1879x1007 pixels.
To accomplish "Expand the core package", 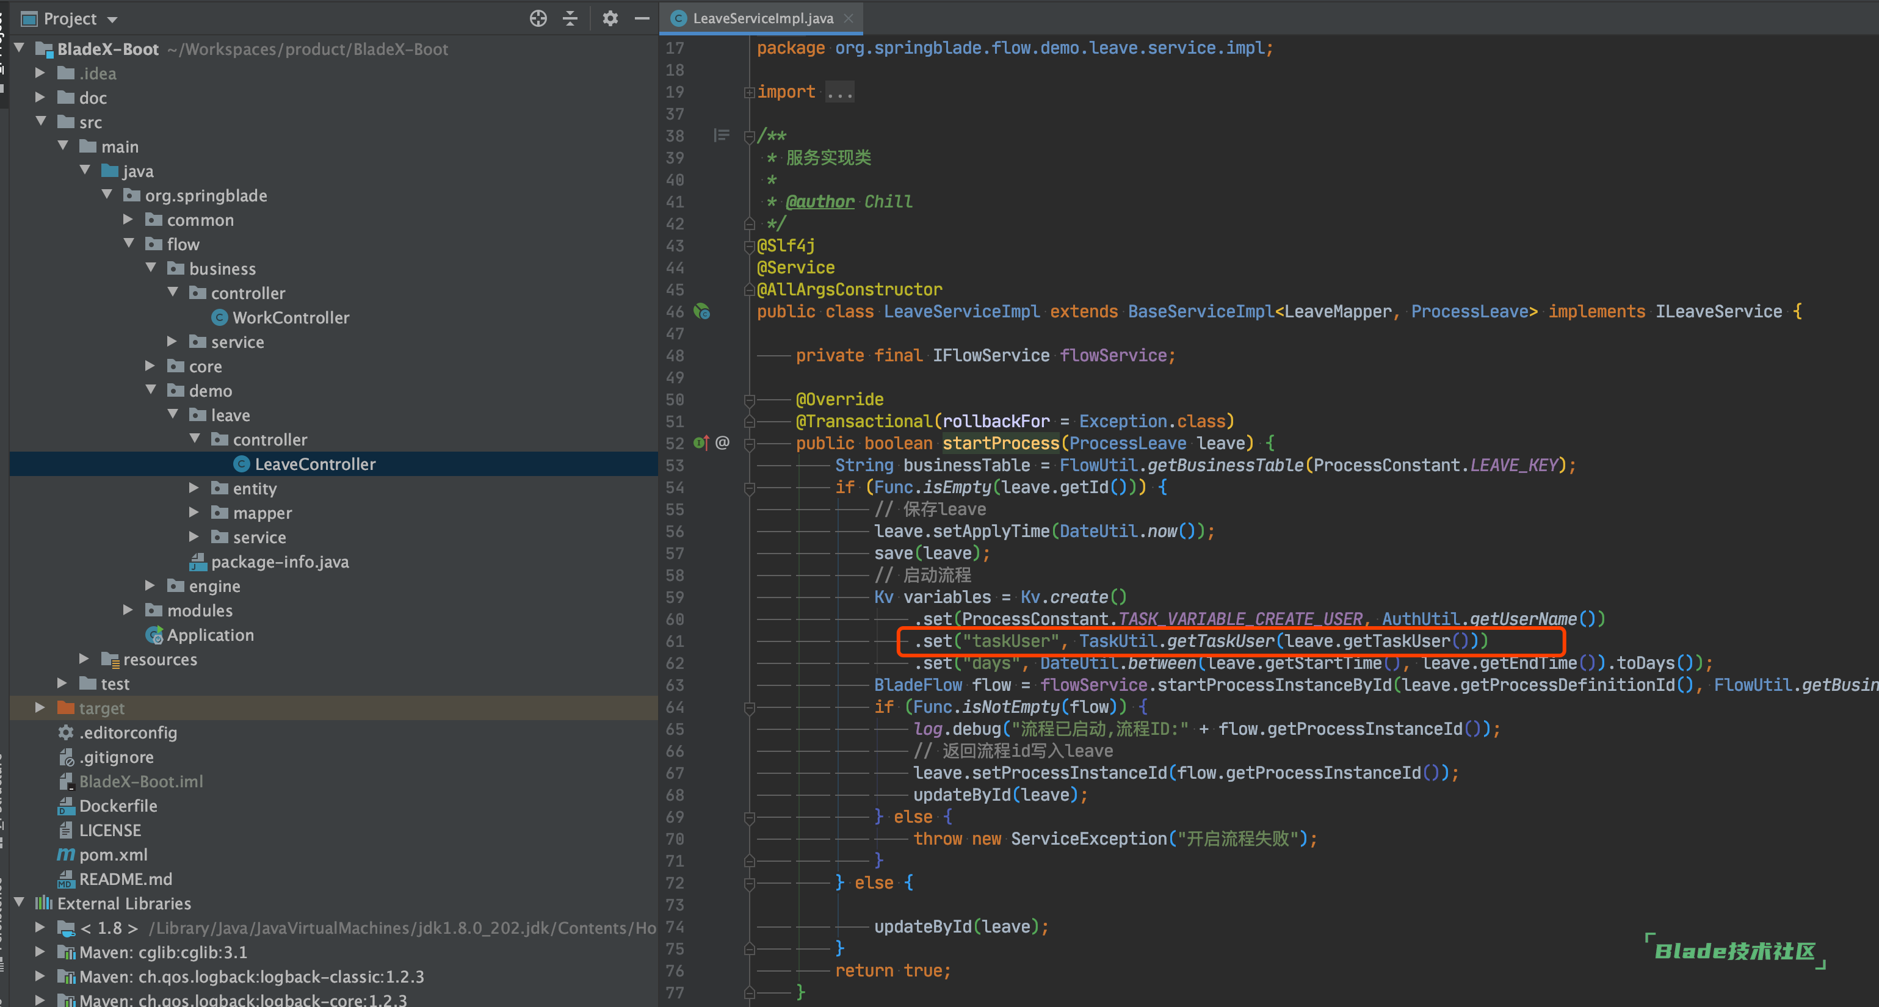I will (150, 366).
